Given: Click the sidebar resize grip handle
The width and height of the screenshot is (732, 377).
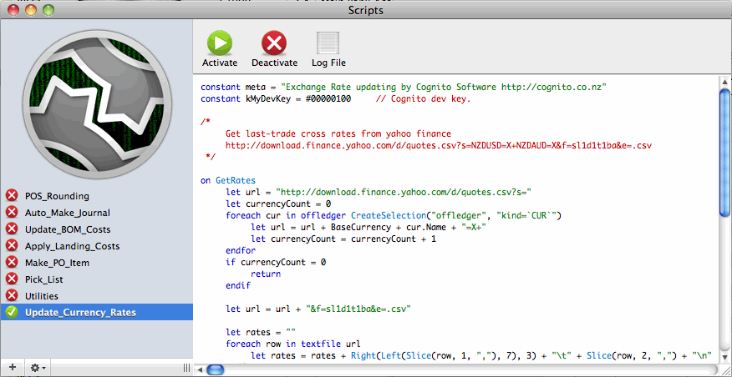Looking at the screenshot, I should (x=186, y=368).
